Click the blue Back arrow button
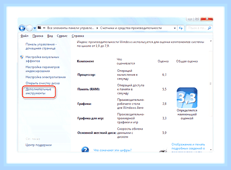The width and height of the screenshot is (231, 170). coord(22,28)
